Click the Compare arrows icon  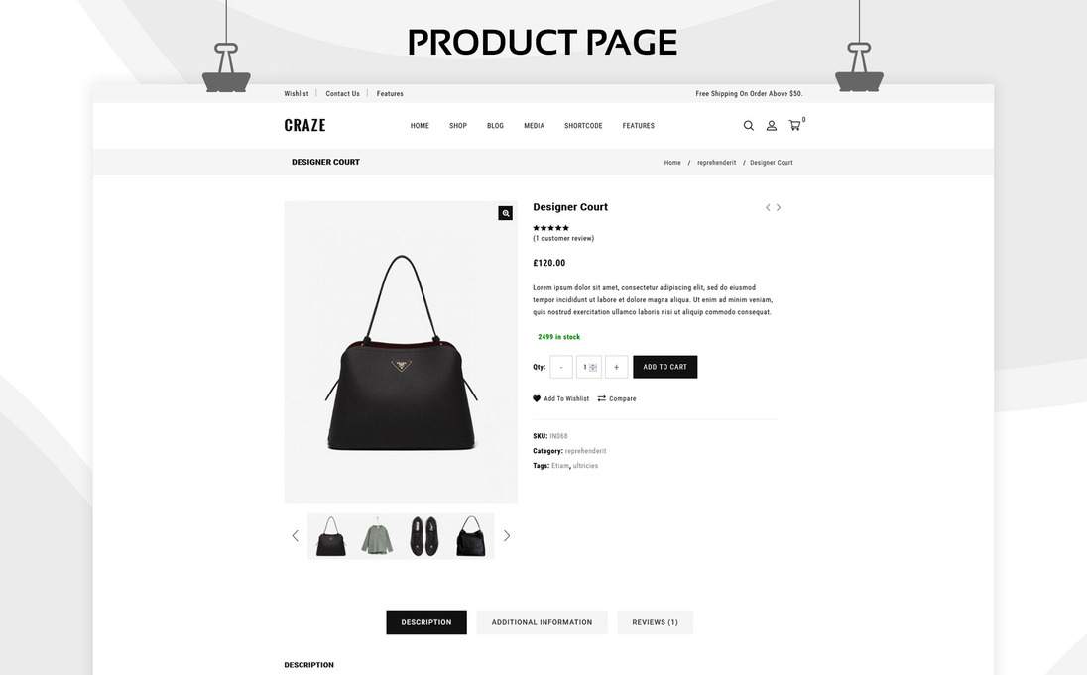pos(602,398)
